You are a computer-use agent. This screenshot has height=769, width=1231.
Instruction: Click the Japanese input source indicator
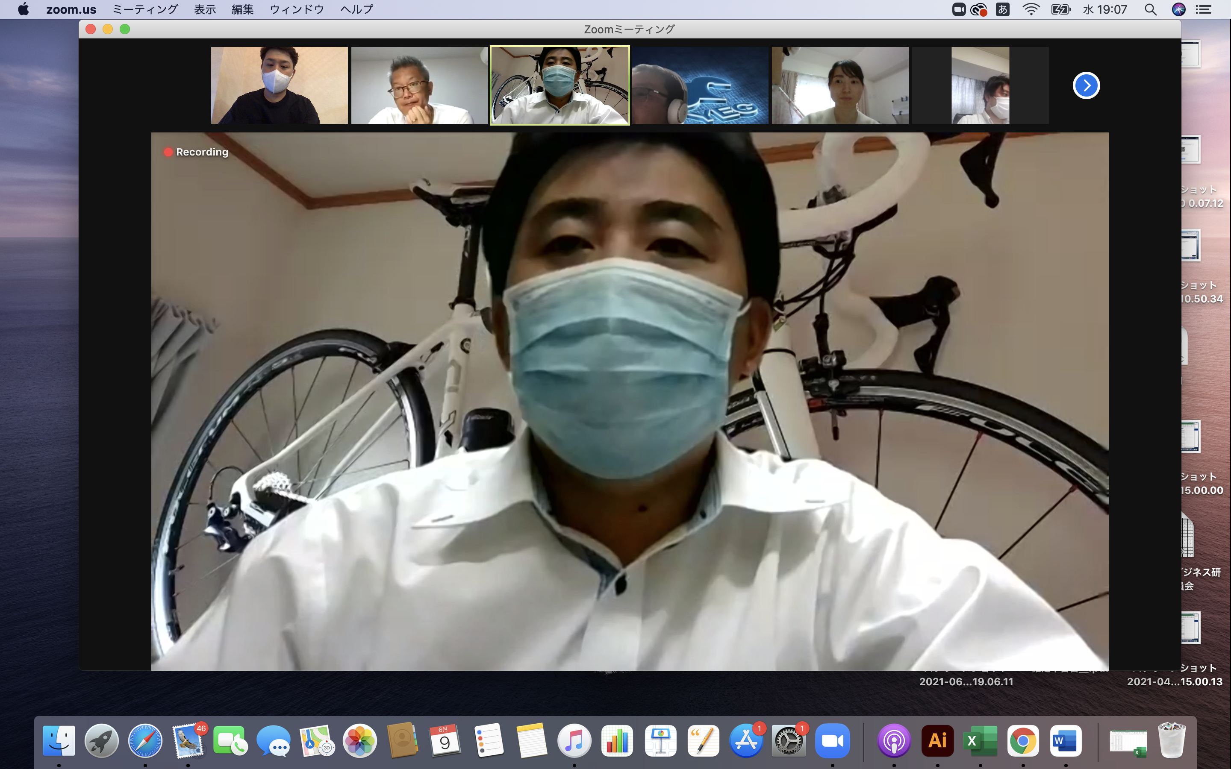[x=1002, y=10]
